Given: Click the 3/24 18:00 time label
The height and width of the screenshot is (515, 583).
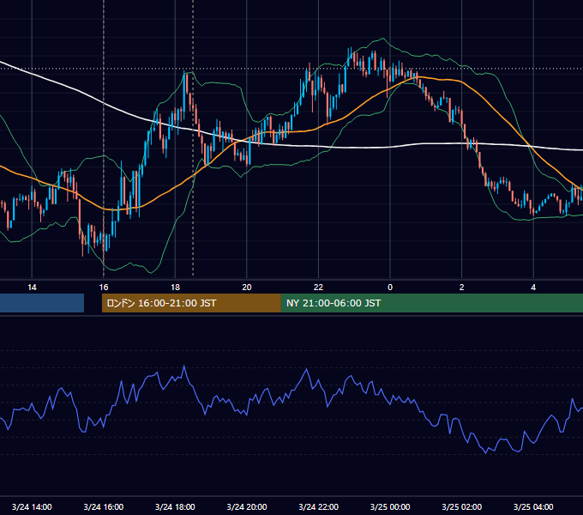Looking at the screenshot, I should [x=175, y=506].
